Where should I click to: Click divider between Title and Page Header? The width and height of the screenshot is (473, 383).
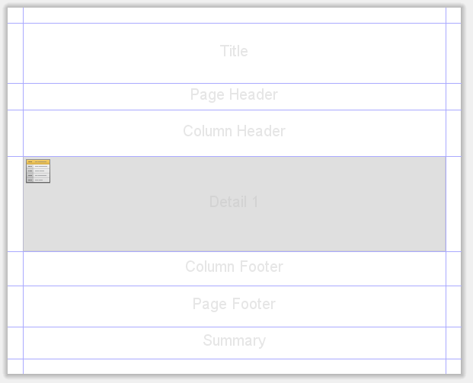pos(235,83)
